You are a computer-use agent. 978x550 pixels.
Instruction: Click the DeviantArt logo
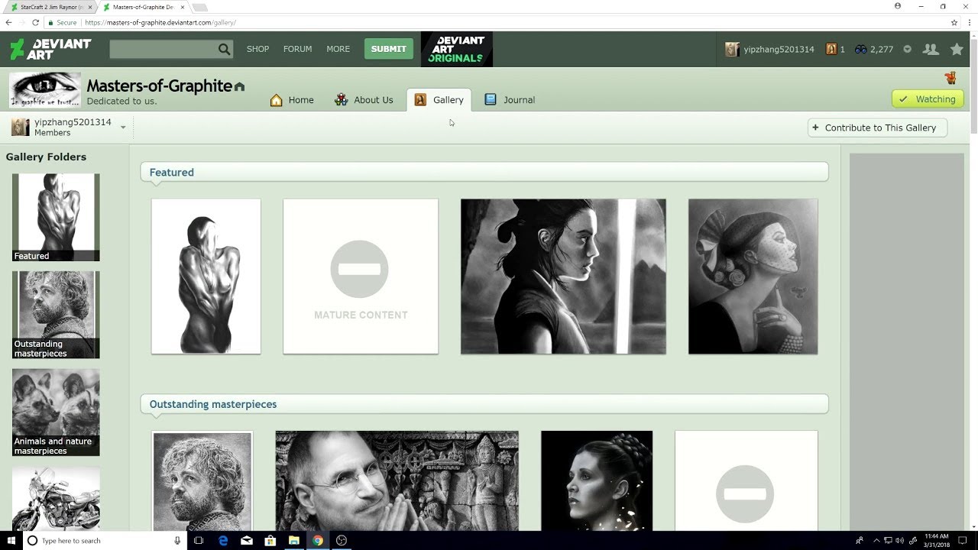(x=50, y=49)
